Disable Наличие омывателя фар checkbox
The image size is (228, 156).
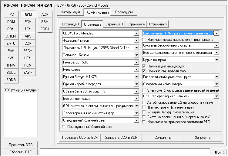(x=144, y=71)
